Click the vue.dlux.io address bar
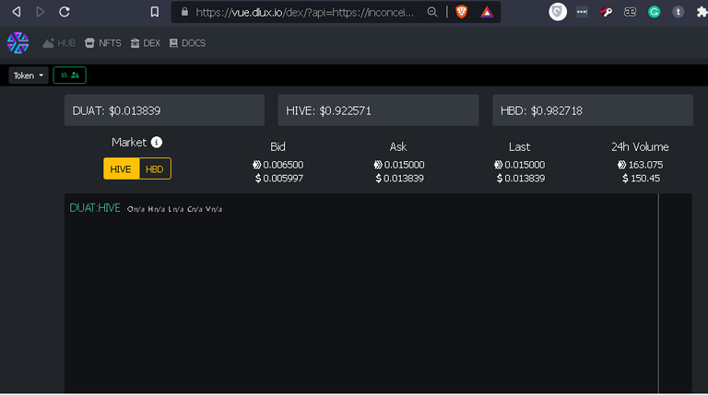Viewport: 708px width, 396px height. [x=304, y=12]
